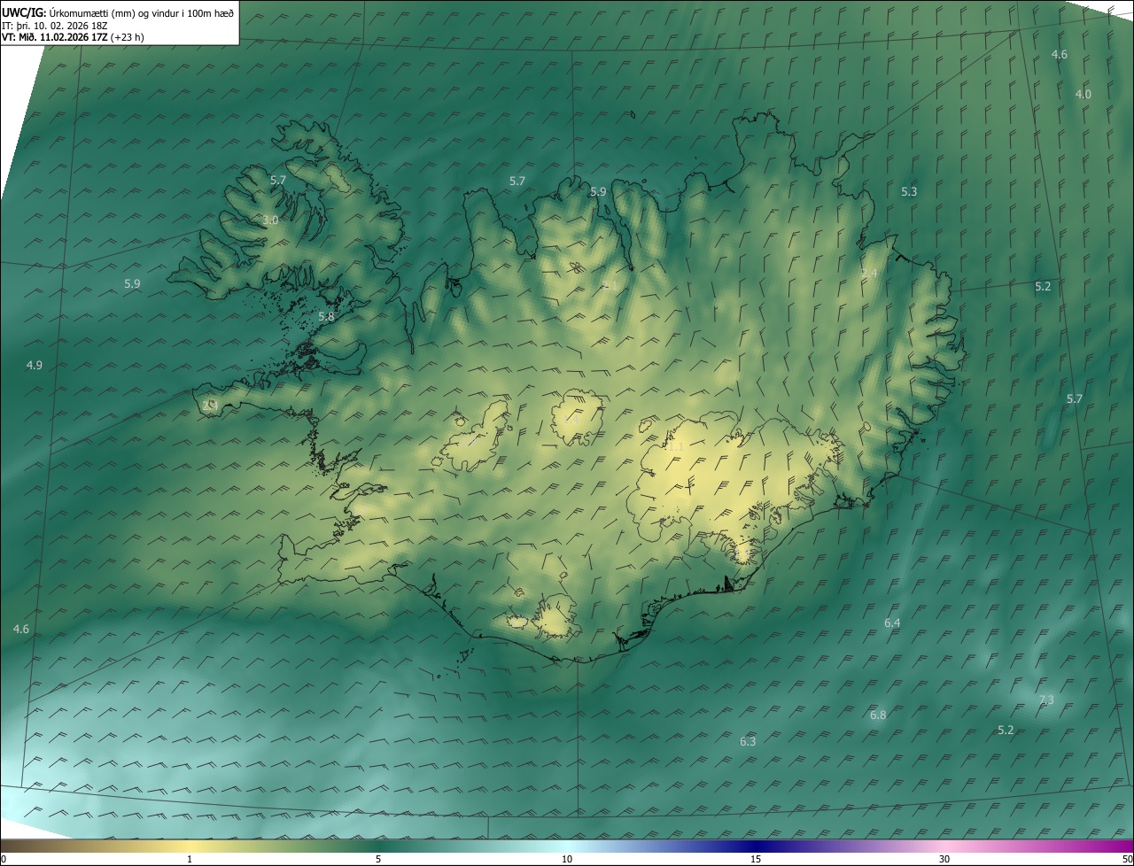This screenshot has height=866, width=1134.
Task: Click the 4.0 value on the map
Action: [1084, 94]
